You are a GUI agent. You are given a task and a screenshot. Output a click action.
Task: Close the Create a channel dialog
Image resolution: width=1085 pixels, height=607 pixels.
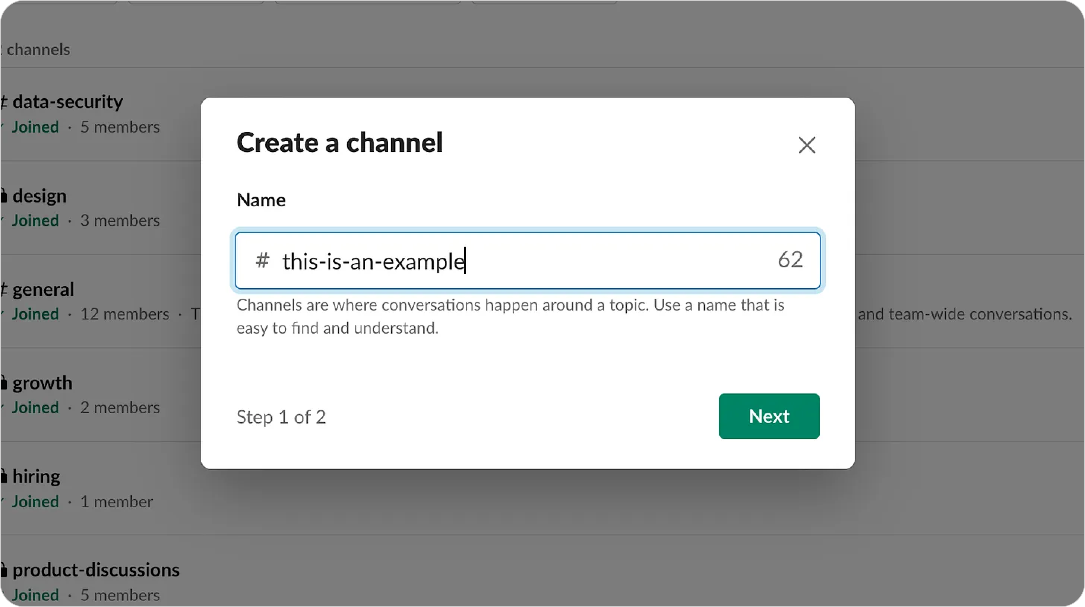807,145
